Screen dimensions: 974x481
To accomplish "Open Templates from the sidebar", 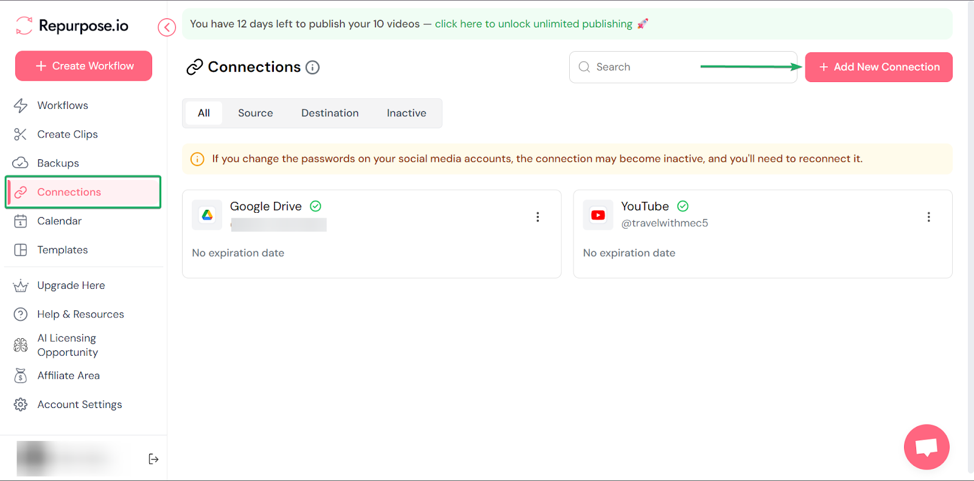I will click(62, 250).
